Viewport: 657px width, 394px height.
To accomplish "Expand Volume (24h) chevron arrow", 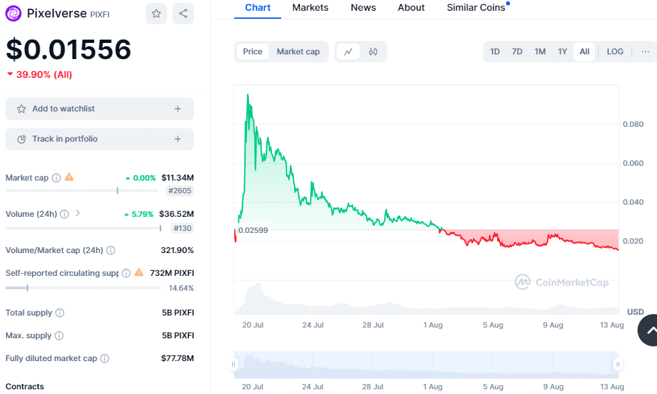I will click(x=78, y=213).
